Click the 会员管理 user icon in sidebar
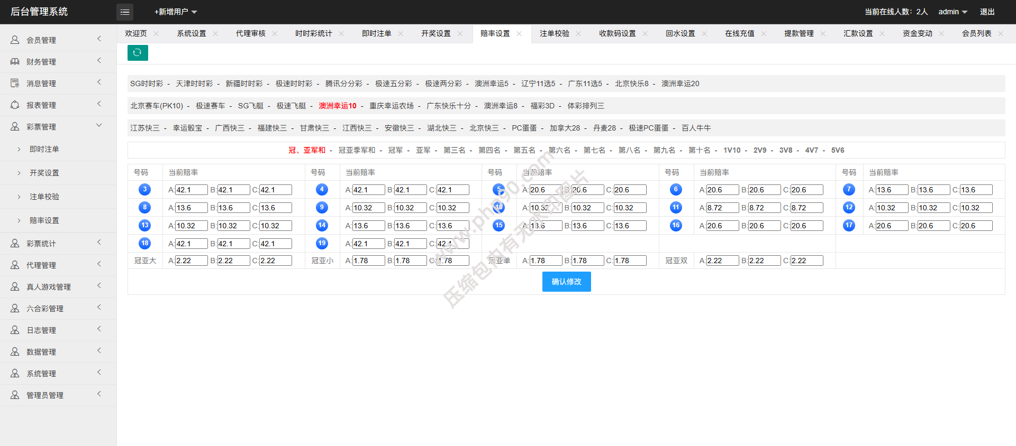This screenshot has height=446, width=1016. pyautogui.click(x=15, y=40)
